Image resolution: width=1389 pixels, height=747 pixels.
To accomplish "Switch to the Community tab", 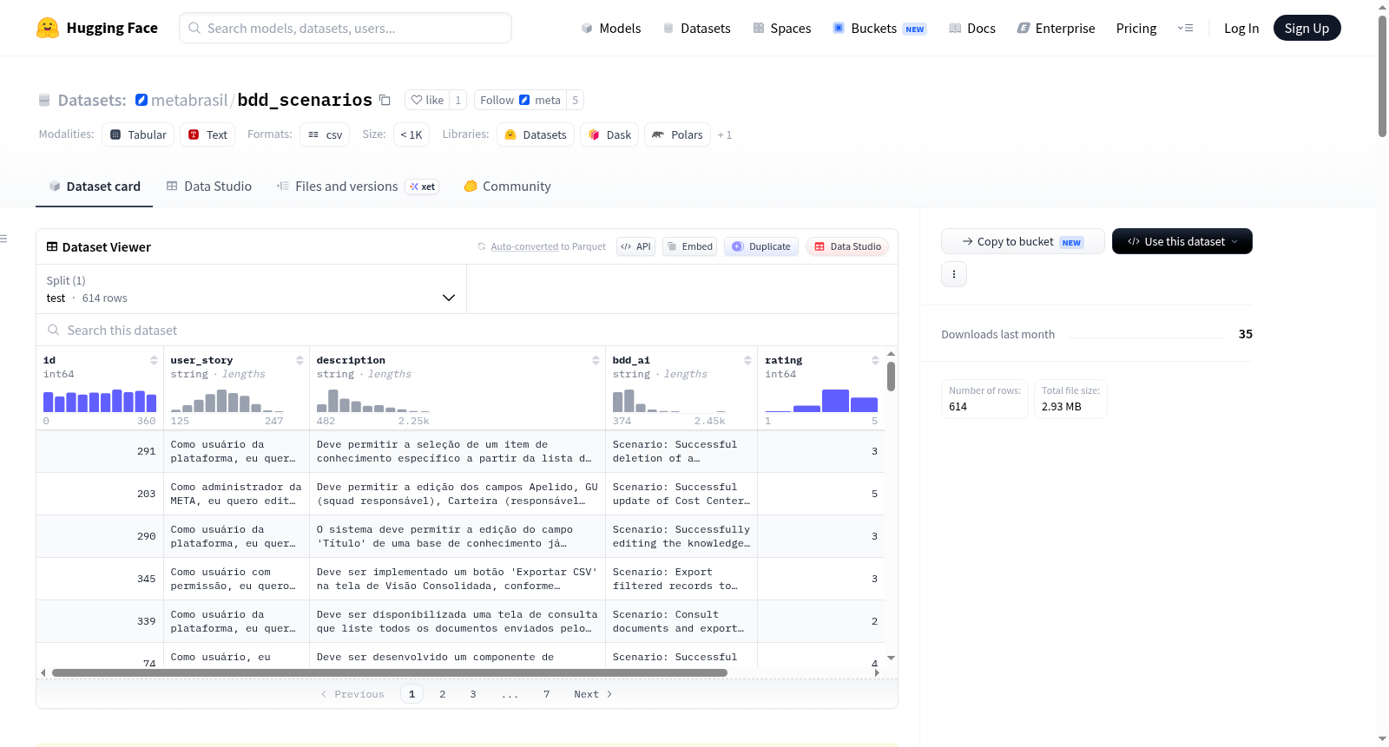I will 507,187.
